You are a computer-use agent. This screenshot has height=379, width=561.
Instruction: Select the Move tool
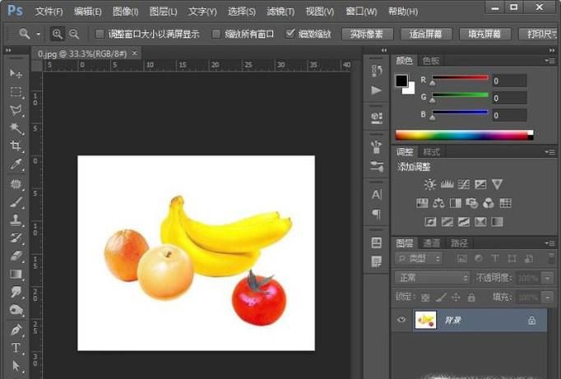[16, 74]
